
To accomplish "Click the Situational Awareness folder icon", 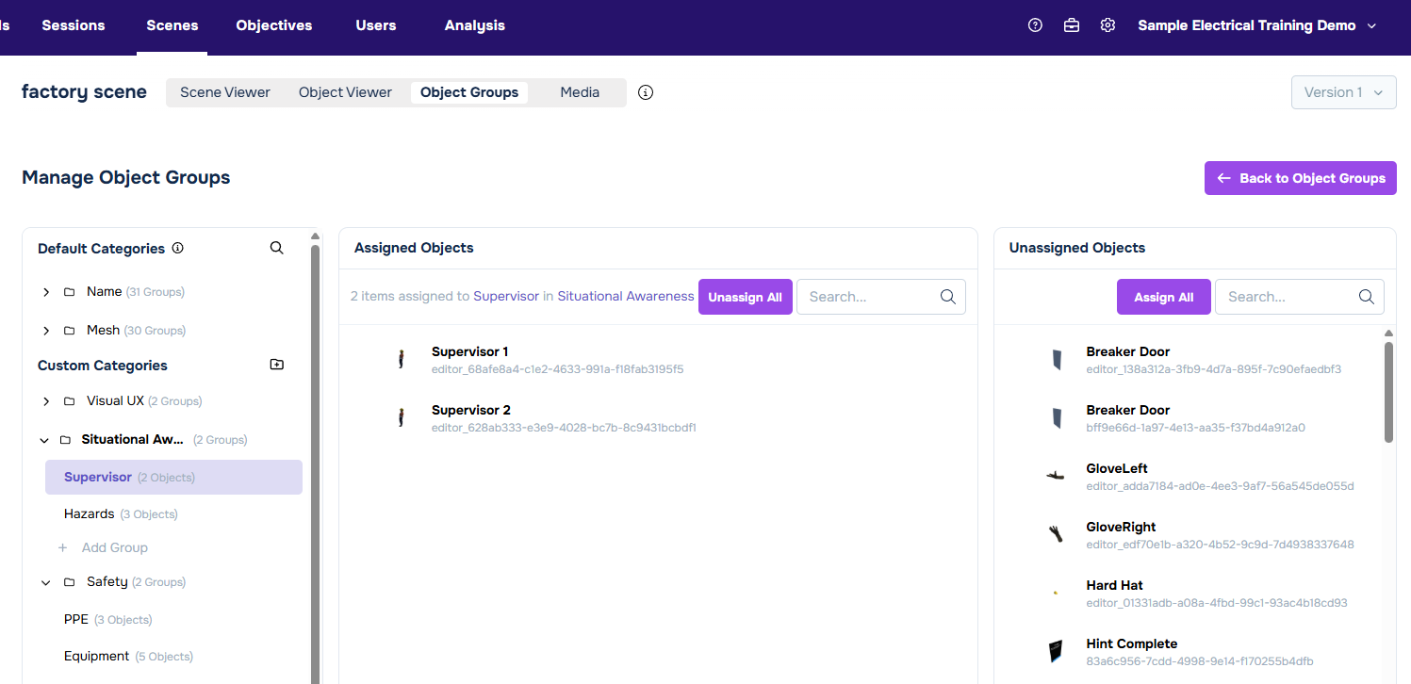I will pyautogui.click(x=65, y=440).
